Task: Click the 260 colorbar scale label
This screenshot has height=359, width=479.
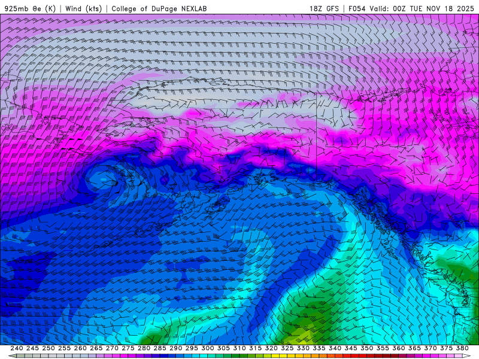Action: tap(80, 348)
